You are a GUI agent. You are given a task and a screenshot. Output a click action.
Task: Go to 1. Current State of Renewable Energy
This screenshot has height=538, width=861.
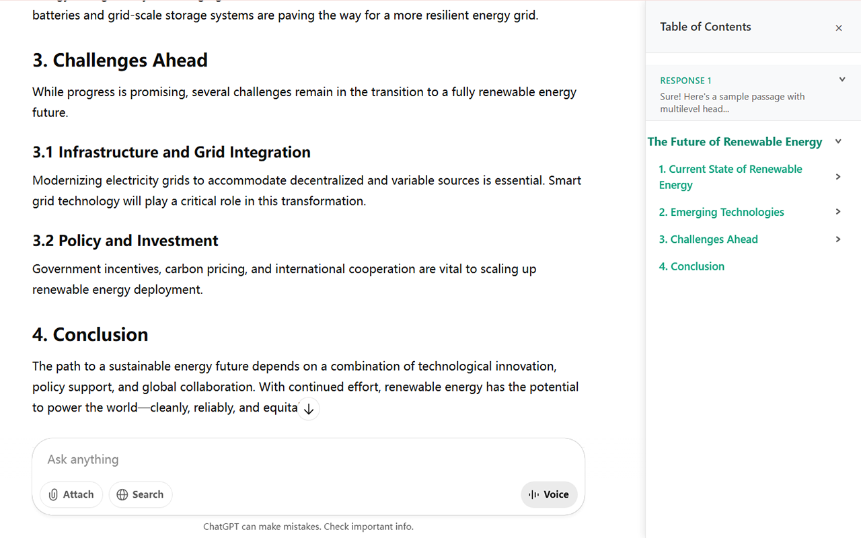(731, 177)
